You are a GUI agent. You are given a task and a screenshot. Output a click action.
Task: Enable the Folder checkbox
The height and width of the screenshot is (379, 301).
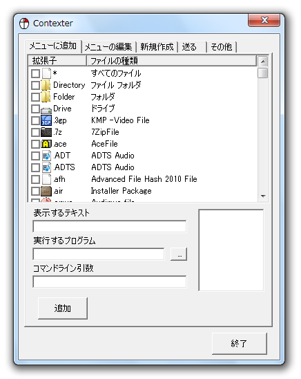pos(35,97)
